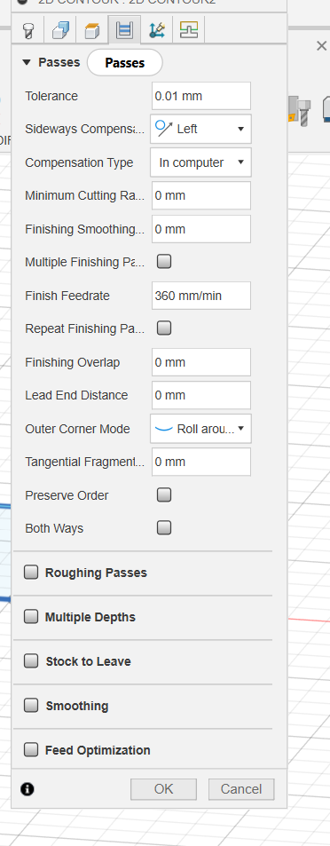330x846 pixels.
Task: Open the Heights tab icon
Action: click(x=91, y=30)
